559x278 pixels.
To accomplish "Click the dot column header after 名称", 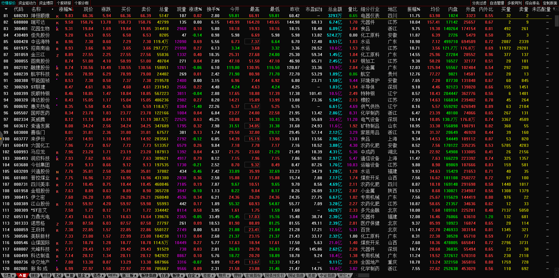I will [x=53, y=9].
